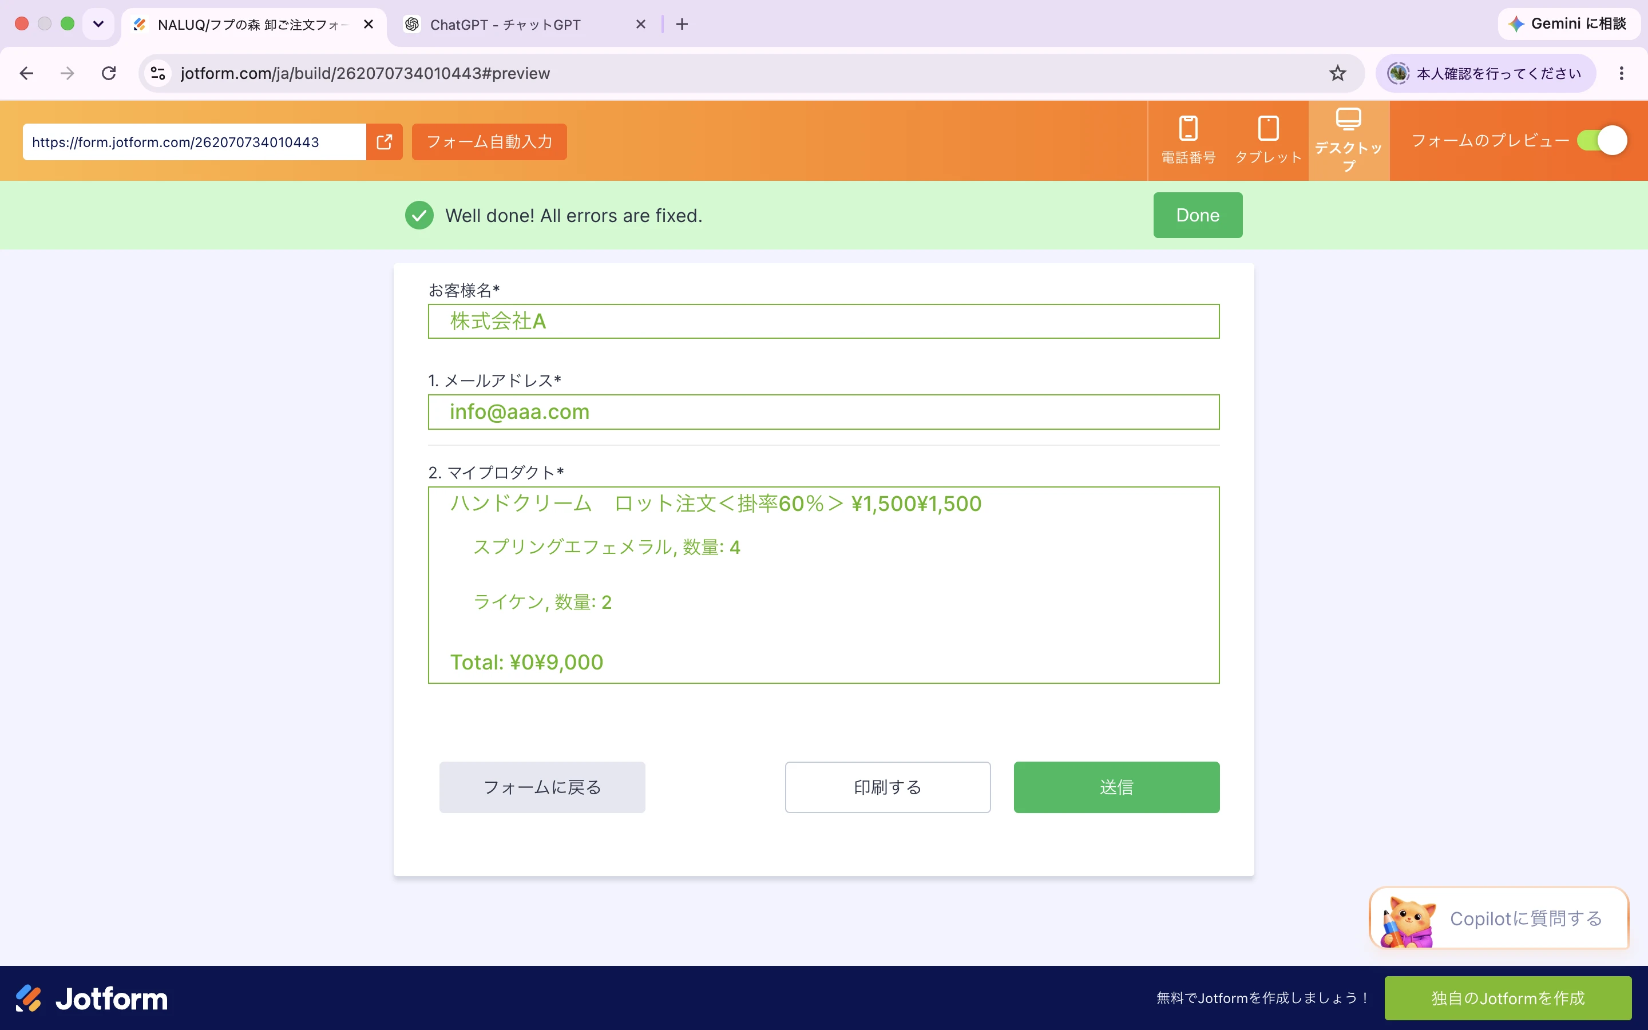Click the 2. マイプロダクト label
This screenshot has height=1030, width=1648.
[x=496, y=472]
